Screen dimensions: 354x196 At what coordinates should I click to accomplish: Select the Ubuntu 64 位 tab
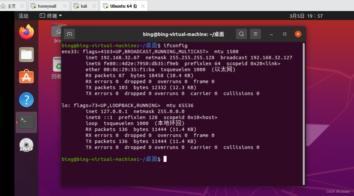(x=124, y=6)
